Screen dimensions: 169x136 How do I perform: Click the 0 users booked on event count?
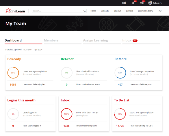[x=67, y=85]
